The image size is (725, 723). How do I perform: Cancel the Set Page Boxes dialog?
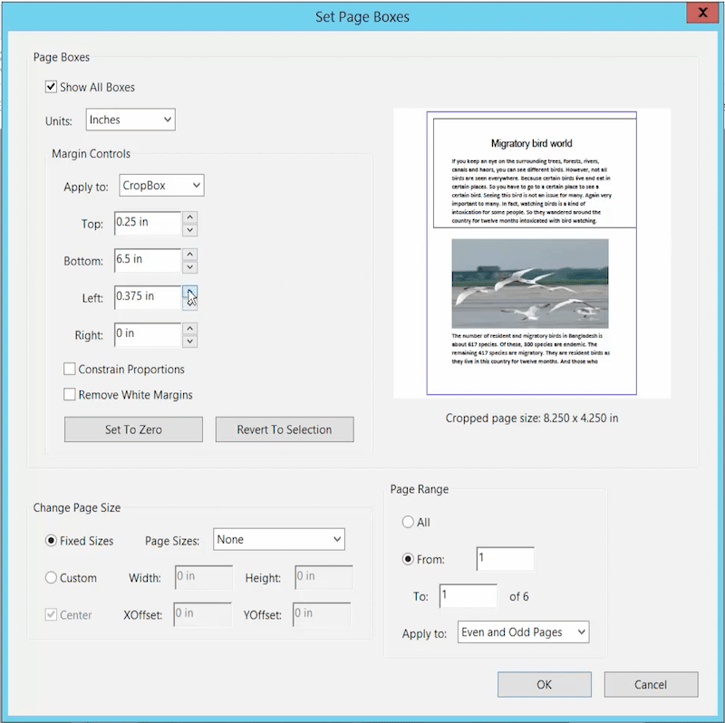(651, 684)
